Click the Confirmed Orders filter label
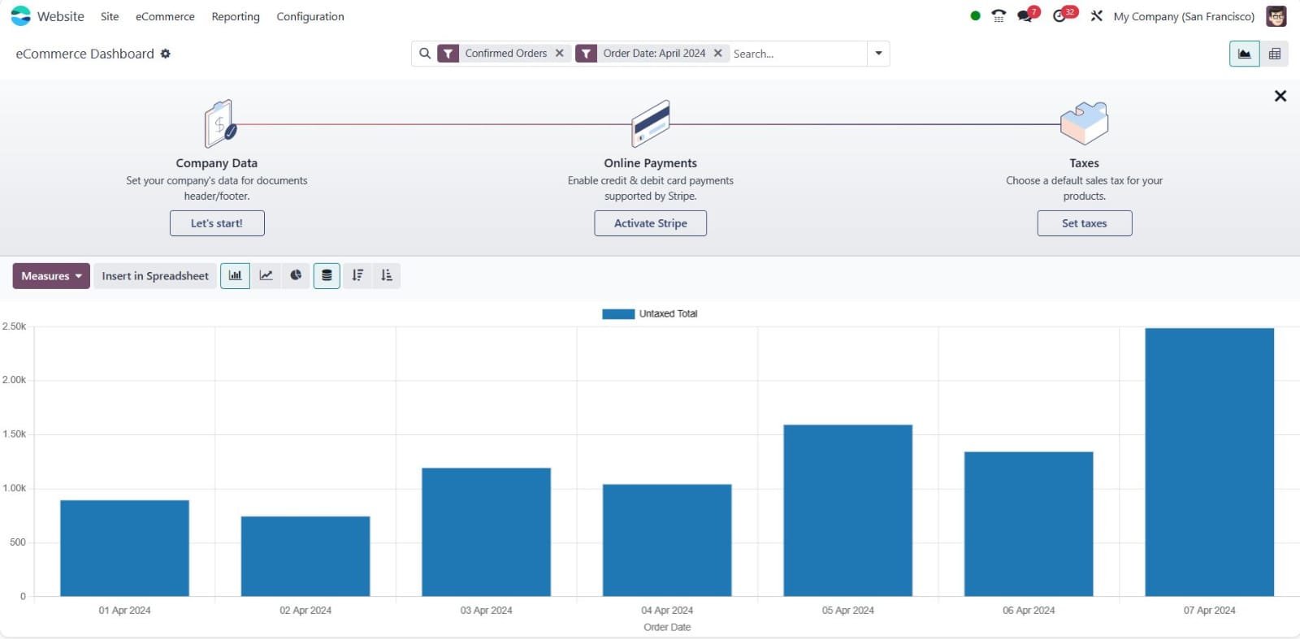The height and width of the screenshot is (639, 1300). click(506, 54)
